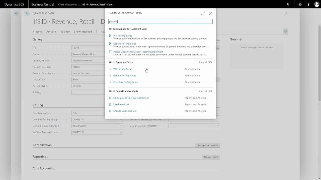
Task: Click chevron beside VAT Posting Setup under Pages
Action: [x=110, y=69]
